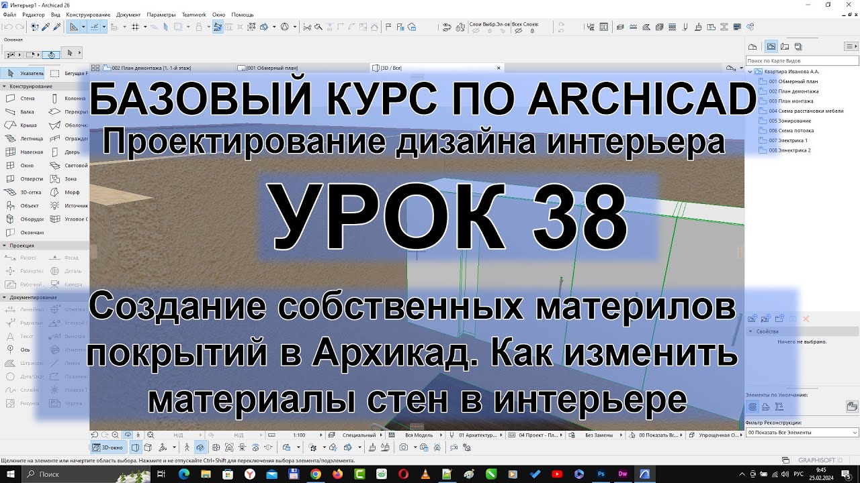The image size is (860, 483).
Task: Select the Объект object tool
Action: tap(22, 206)
